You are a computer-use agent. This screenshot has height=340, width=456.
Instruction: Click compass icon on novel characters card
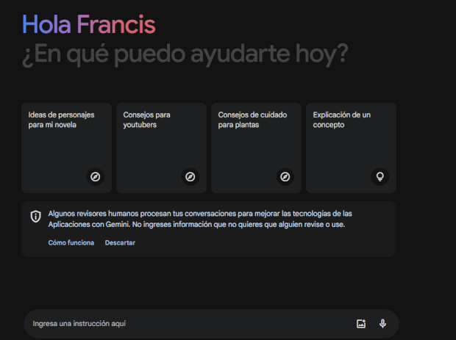tap(95, 176)
